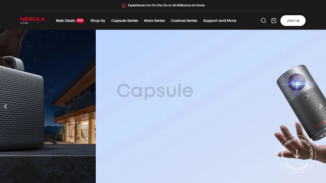Screen dimensions: 326x183
Task: Go to previous carousel slide arrow
Action: point(6,106)
